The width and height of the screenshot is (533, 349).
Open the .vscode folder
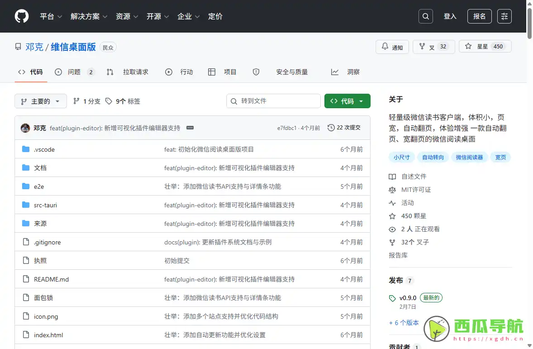point(44,149)
